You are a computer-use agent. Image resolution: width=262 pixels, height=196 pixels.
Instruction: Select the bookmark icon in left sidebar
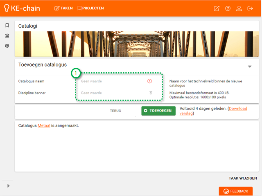7,25
